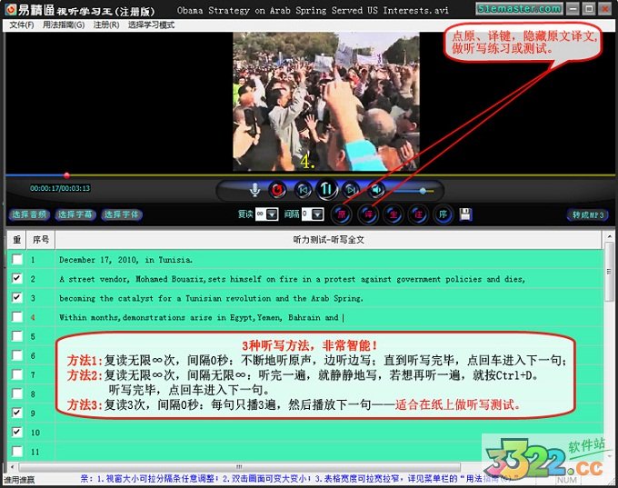Viewport: 618px width, 488px height.
Task: Open the 间隔 interval dropdown
Action: click(318, 214)
